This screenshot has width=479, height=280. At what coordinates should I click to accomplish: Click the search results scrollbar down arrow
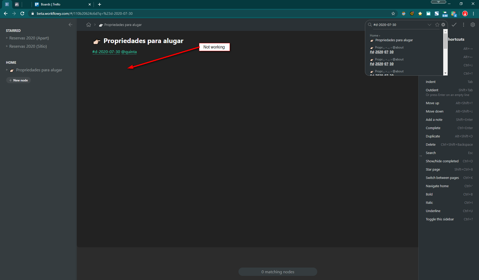click(x=446, y=73)
